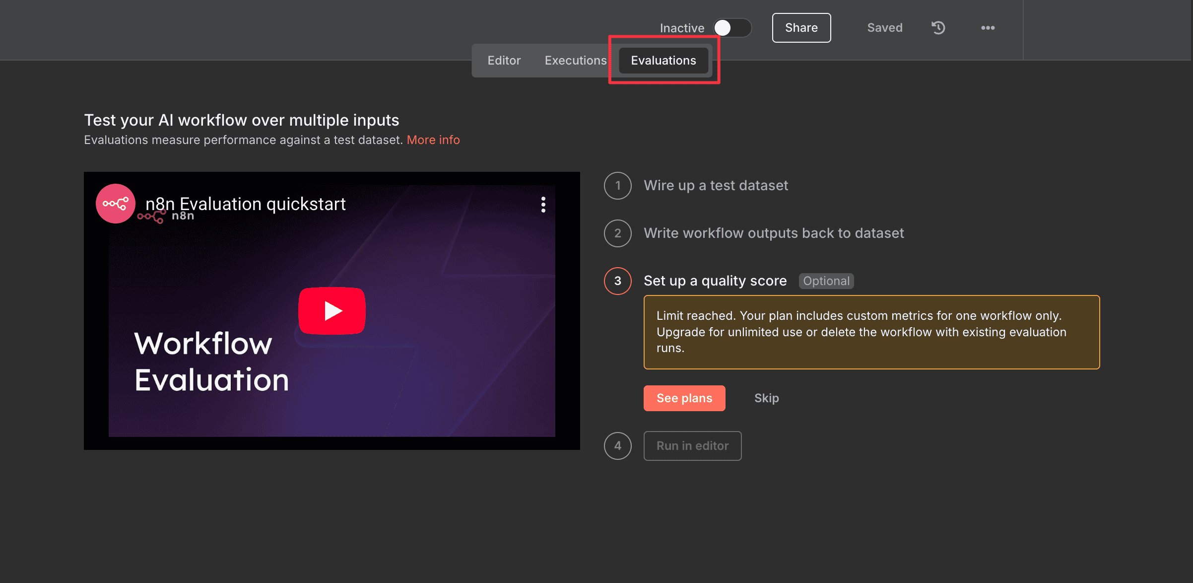Toggle the Inactive workflow switch
Screen dimensions: 1193x583
coord(732,28)
